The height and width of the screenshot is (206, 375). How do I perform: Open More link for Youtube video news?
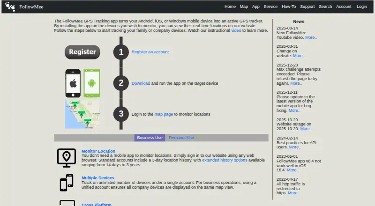311,37
